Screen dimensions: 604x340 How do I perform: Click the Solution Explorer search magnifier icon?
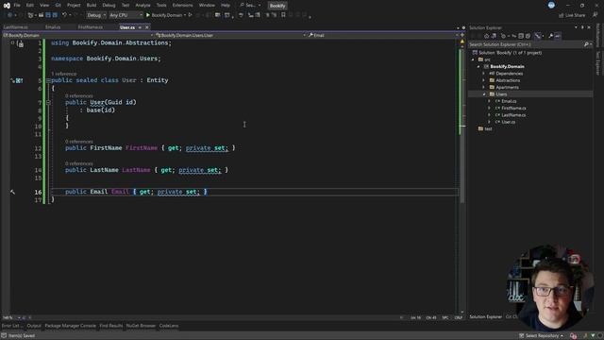586,44
